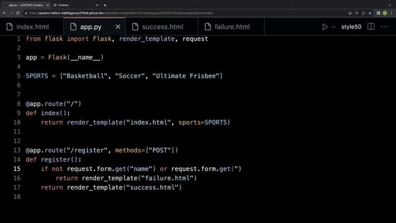Image resolution: width=396 pixels, height=223 pixels.
Task: Click '"Basketball"' string on line 5
Action: point(85,76)
